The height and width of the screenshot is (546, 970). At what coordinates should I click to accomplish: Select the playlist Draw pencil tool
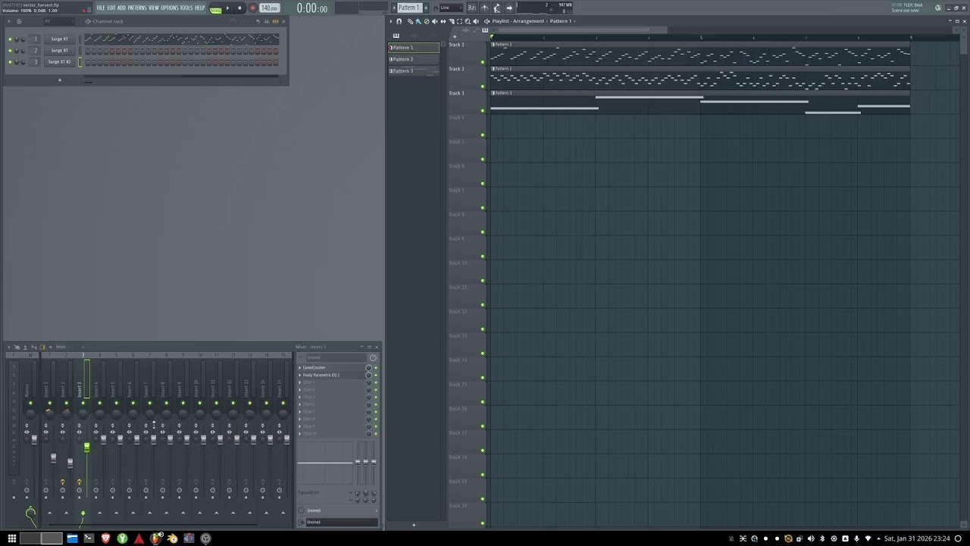click(x=410, y=21)
